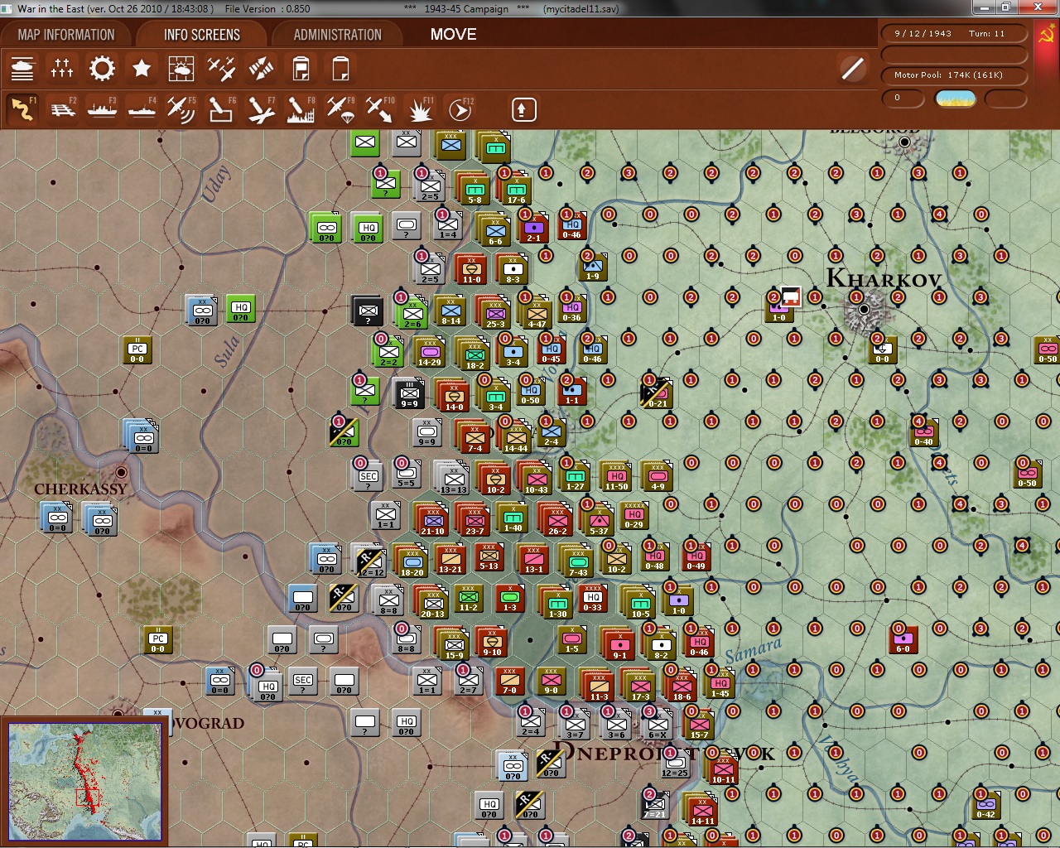Select the 0-40 pink counter
Screen dimensions: 1060x848
(923, 432)
